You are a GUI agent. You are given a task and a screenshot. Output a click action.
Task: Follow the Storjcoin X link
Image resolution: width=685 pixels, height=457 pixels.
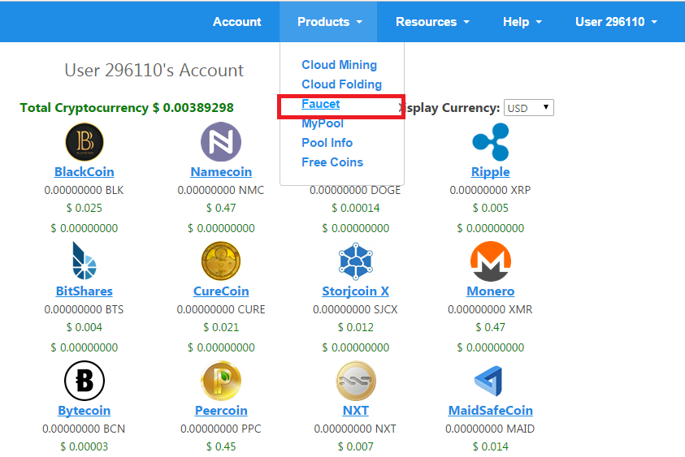coord(356,291)
